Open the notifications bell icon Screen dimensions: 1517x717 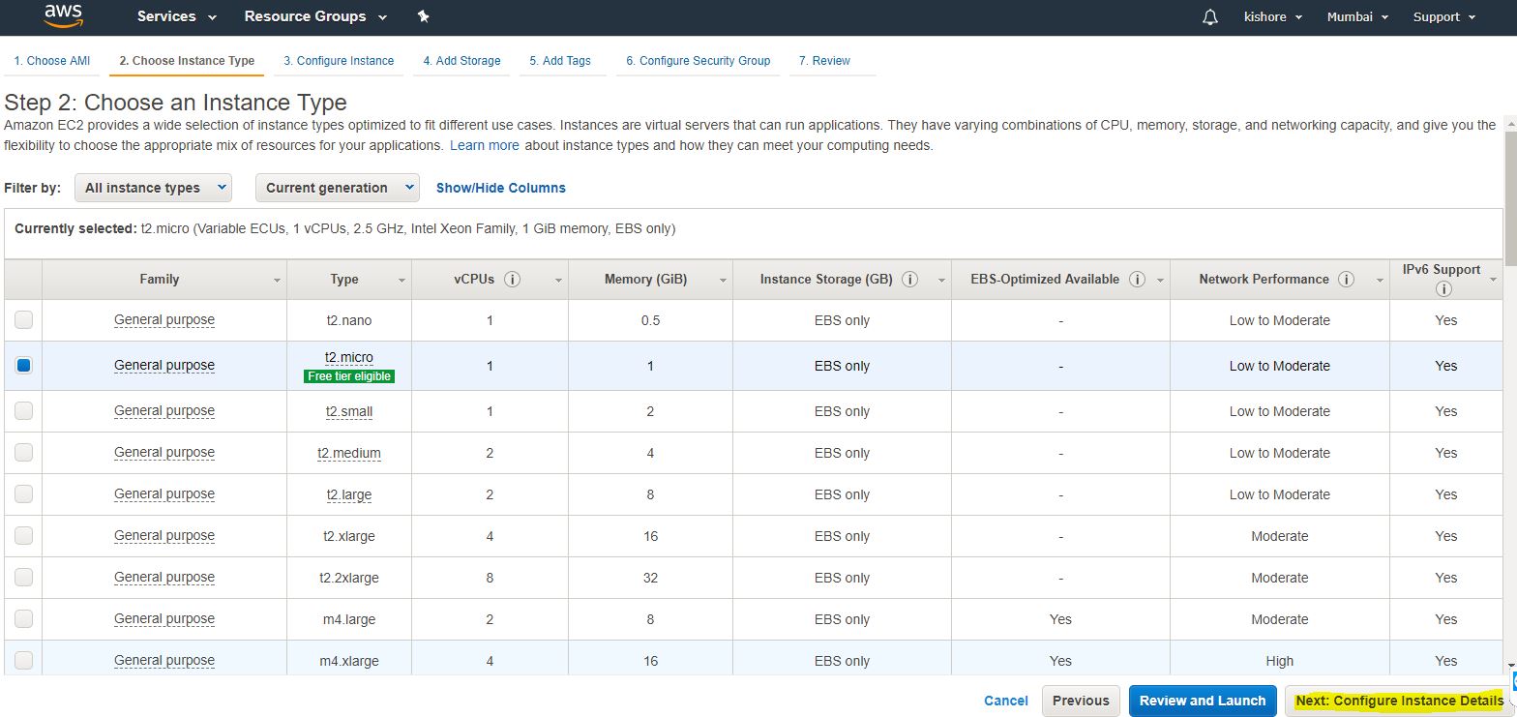(1209, 17)
